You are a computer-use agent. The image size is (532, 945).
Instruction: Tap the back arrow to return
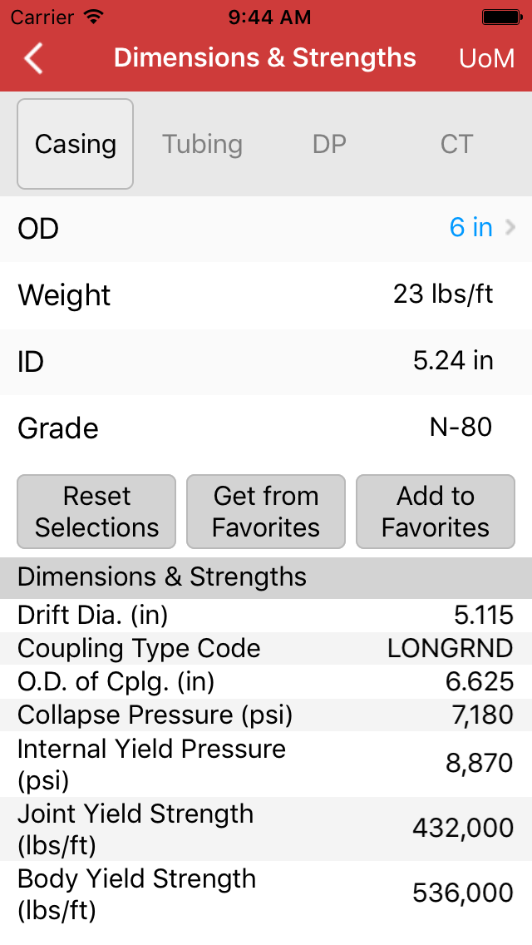32,58
